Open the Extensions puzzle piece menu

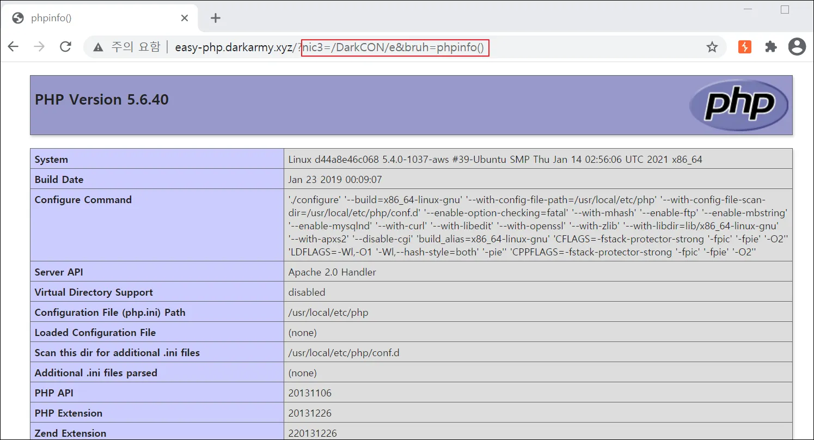(771, 47)
